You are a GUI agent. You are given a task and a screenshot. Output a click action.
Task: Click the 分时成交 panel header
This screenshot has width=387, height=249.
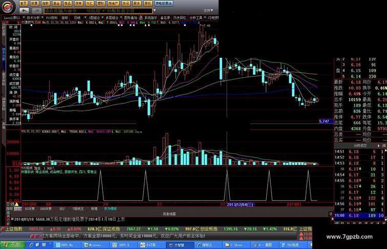360,146
